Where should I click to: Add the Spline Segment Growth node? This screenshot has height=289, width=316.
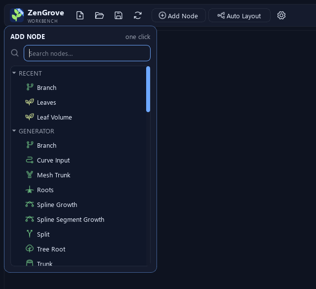[x=71, y=219]
